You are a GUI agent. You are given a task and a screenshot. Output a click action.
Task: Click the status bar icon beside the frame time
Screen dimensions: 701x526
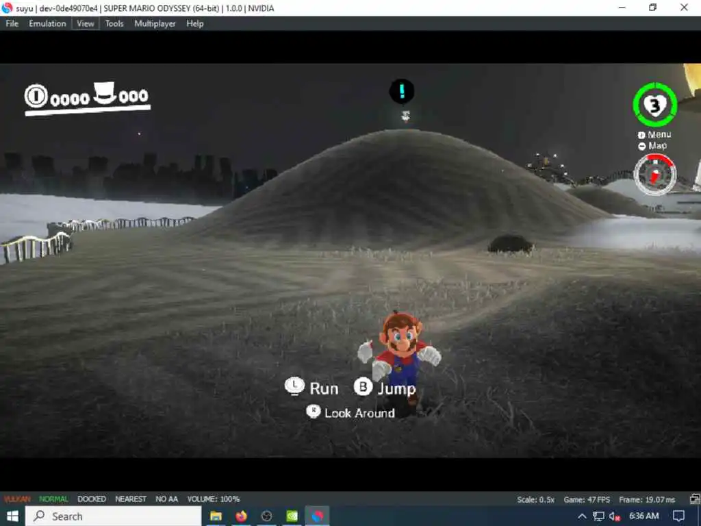point(695,499)
